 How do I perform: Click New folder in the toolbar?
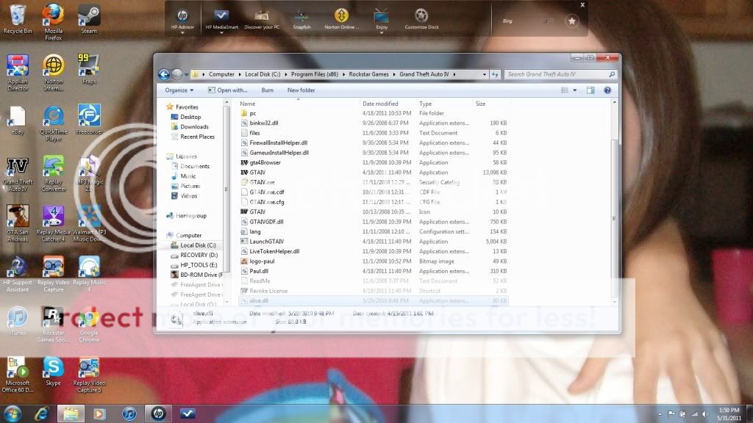[301, 90]
